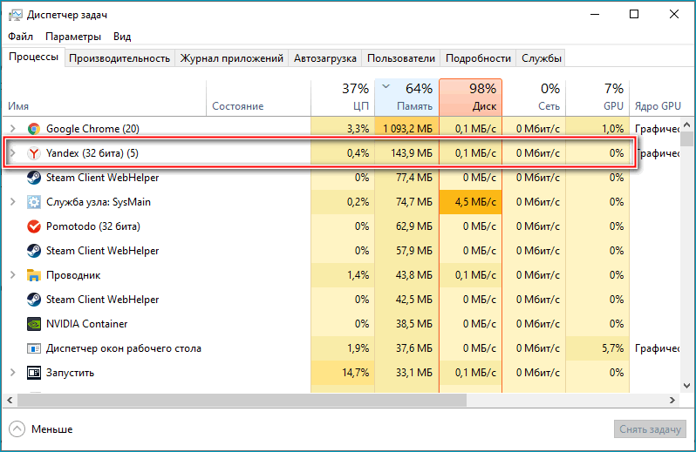This screenshot has width=696, height=452.
Task: Expand the Google Chrome process group
Action: tap(12, 129)
